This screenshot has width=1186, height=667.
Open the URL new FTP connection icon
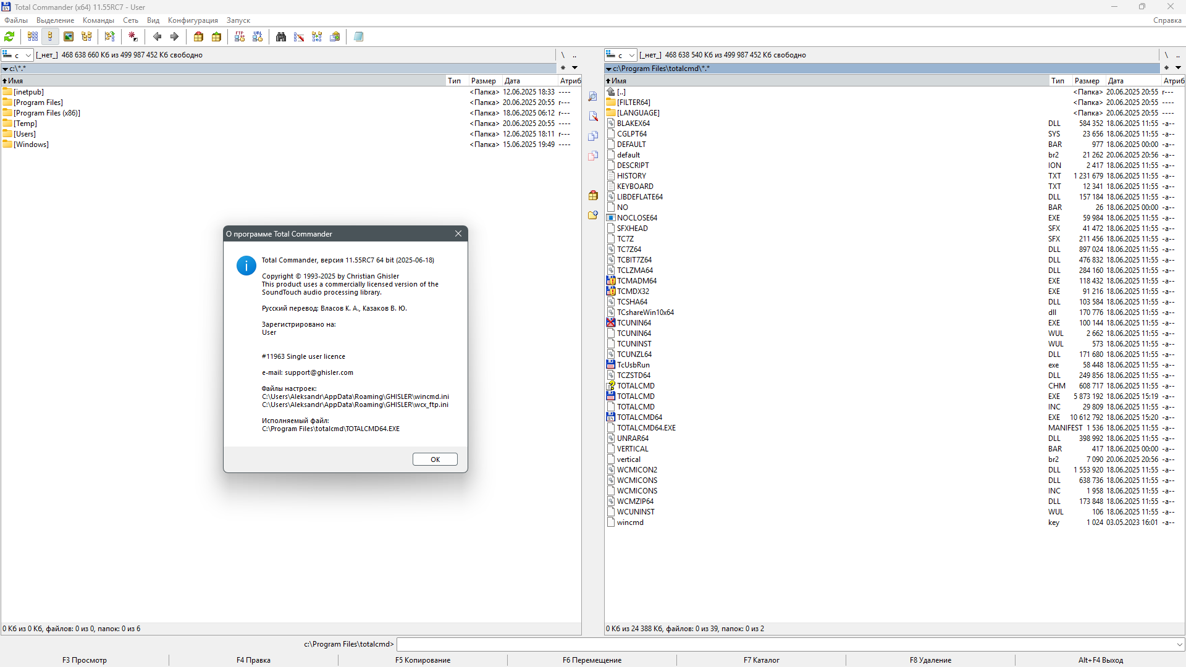258,37
